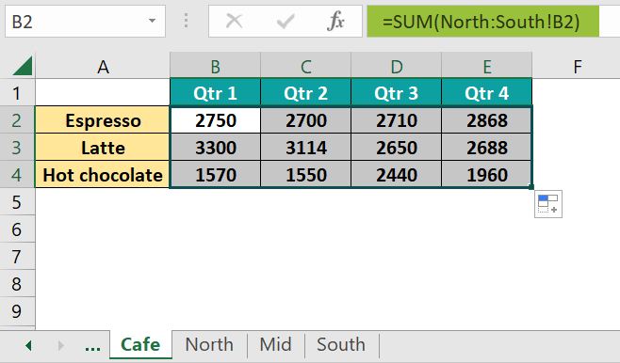Select row 6 header
Screen dimensions: 620x363
tap(17, 229)
